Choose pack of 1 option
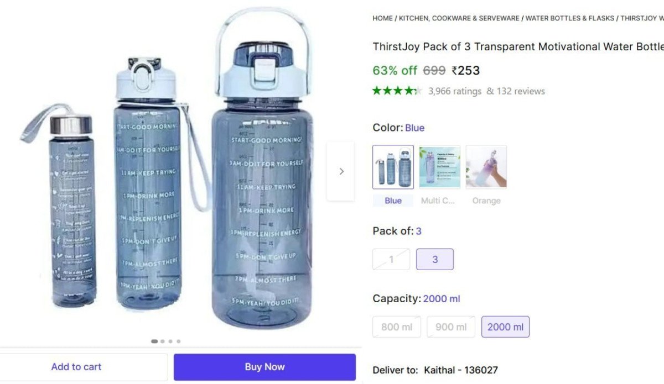Viewport: 664px width, 384px height. (x=391, y=259)
